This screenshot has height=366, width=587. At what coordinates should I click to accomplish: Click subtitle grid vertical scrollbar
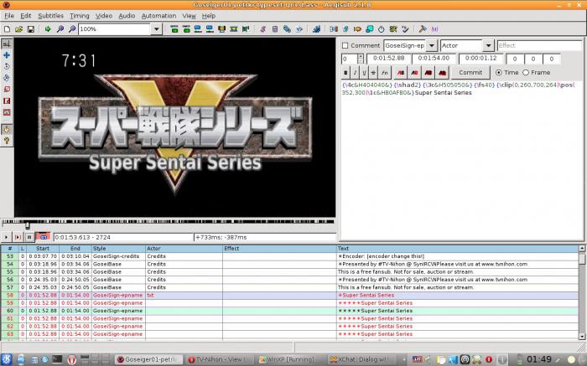[x=582, y=292]
